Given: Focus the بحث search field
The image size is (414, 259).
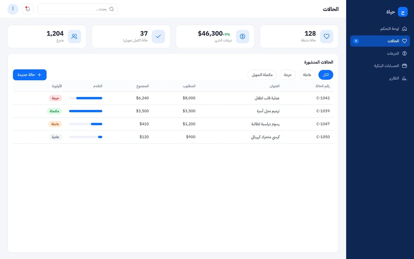Looking at the screenshot, I should (x=78, y=9).
